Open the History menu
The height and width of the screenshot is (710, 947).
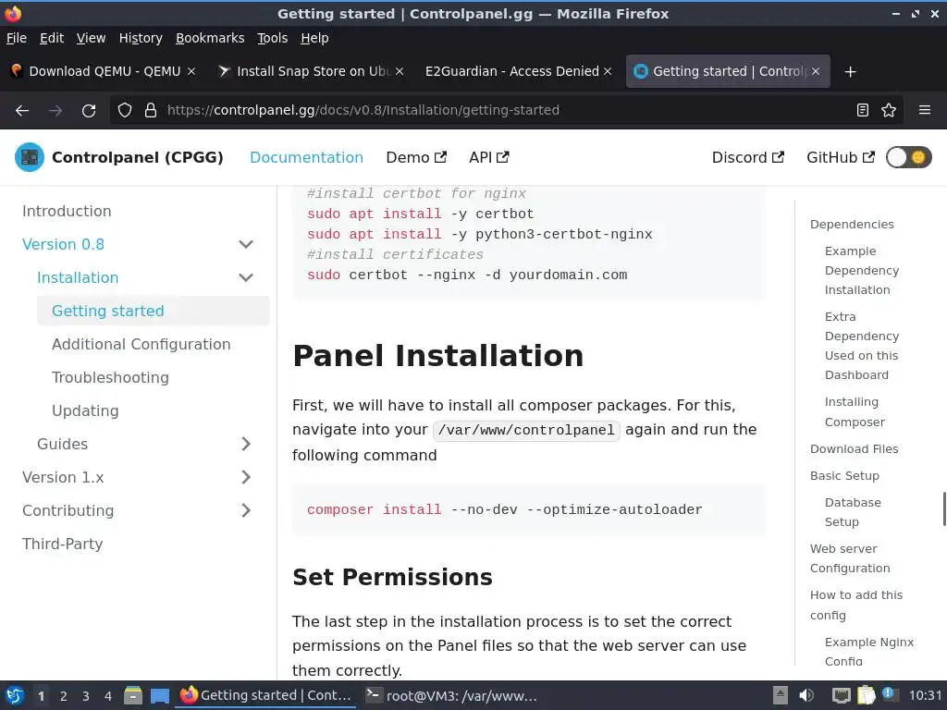pos(141,38)
